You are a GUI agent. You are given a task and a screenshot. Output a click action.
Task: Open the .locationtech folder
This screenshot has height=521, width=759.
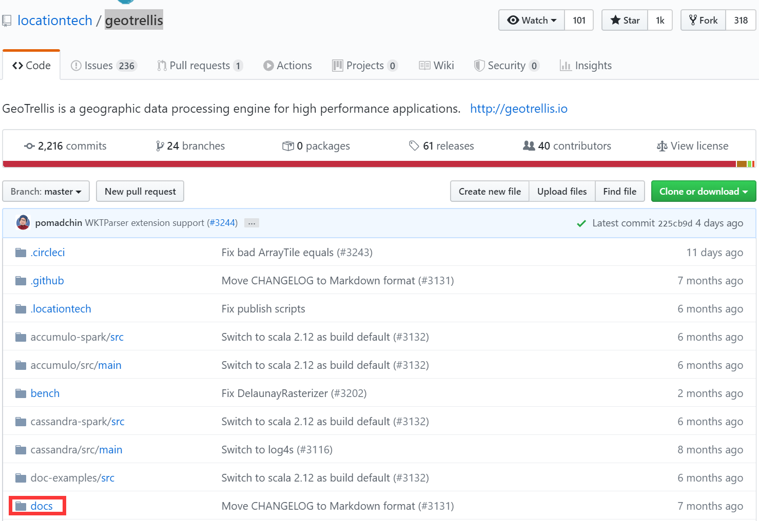tap(61, 309)
